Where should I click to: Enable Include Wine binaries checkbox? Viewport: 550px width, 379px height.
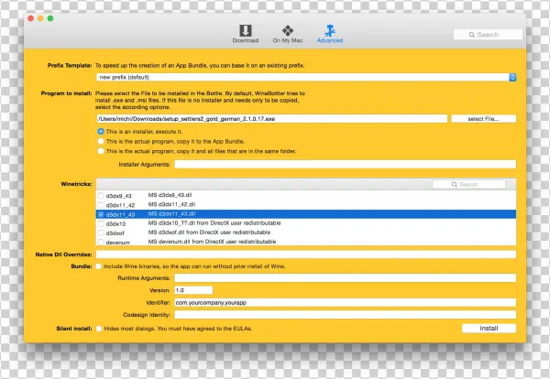99,266
